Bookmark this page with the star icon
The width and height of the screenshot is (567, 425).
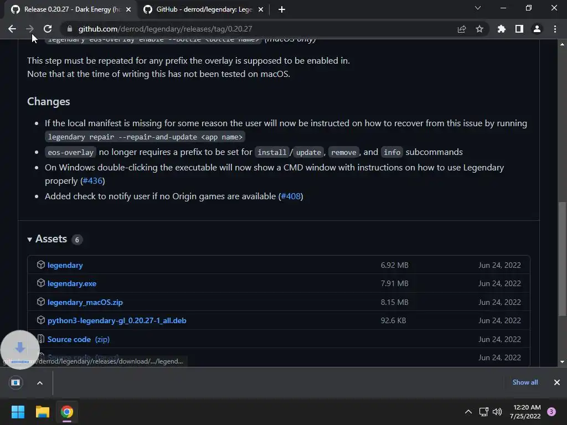[x=479, y=29]
